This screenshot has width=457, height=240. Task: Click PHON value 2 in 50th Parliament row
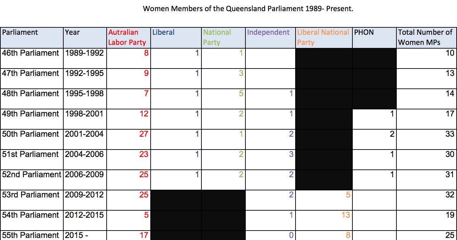(x=392, y=134)
